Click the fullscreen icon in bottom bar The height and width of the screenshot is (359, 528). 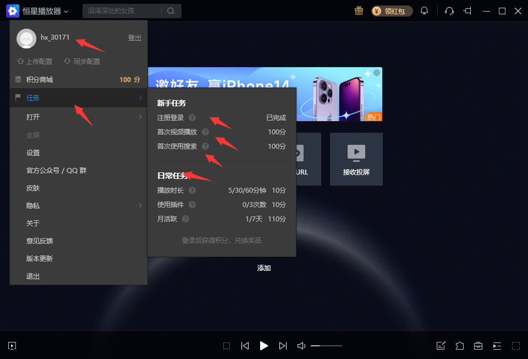pyautogui.click(x=516, y=346)
